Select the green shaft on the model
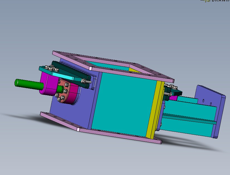The image size is (230, 175). [x=29, y=84]
